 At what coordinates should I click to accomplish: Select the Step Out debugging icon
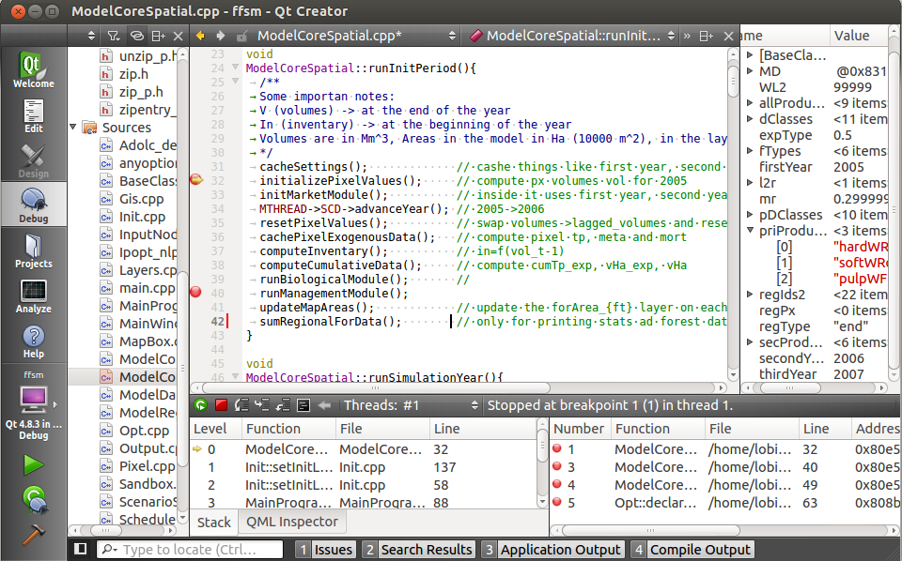point(285,405)
